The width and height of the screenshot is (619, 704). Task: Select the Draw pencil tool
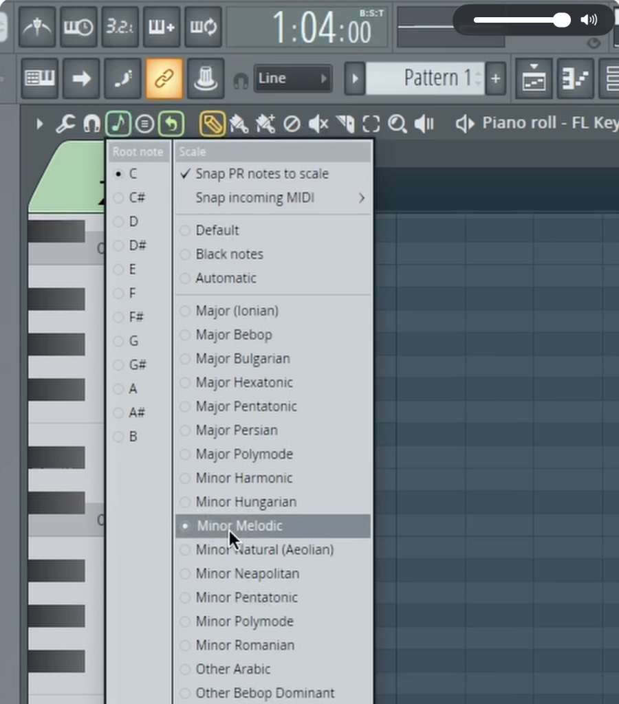click(x=212, y=124)
